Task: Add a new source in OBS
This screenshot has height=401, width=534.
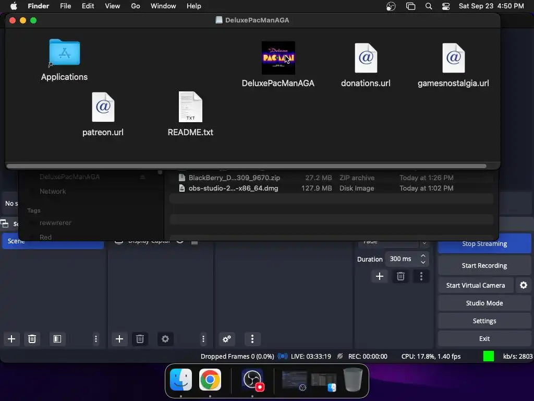Action: pos(119,339)
